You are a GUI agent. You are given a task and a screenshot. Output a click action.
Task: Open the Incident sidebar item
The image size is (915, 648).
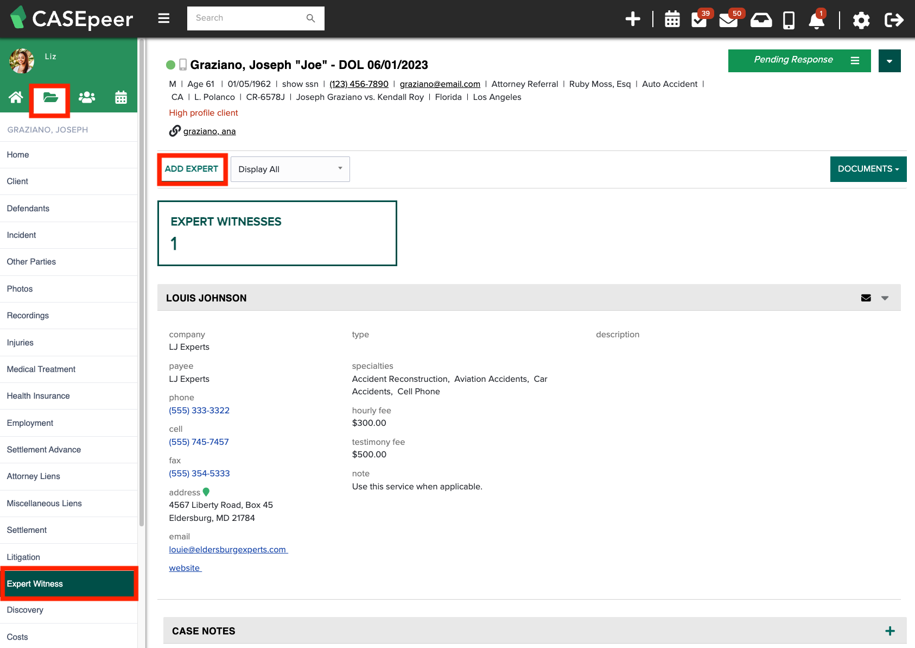[x=68, y=235]
